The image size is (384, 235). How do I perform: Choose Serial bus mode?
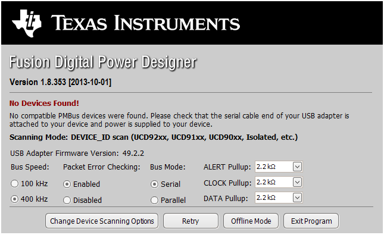(x=154, y=184)
